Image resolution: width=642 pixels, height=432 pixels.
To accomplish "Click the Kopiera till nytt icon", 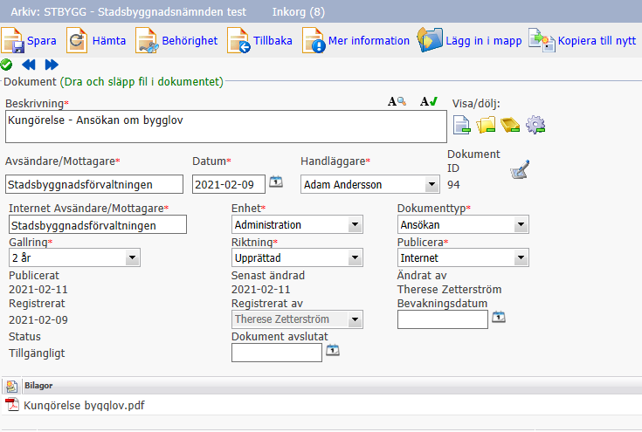I will [x=542, y=40].
